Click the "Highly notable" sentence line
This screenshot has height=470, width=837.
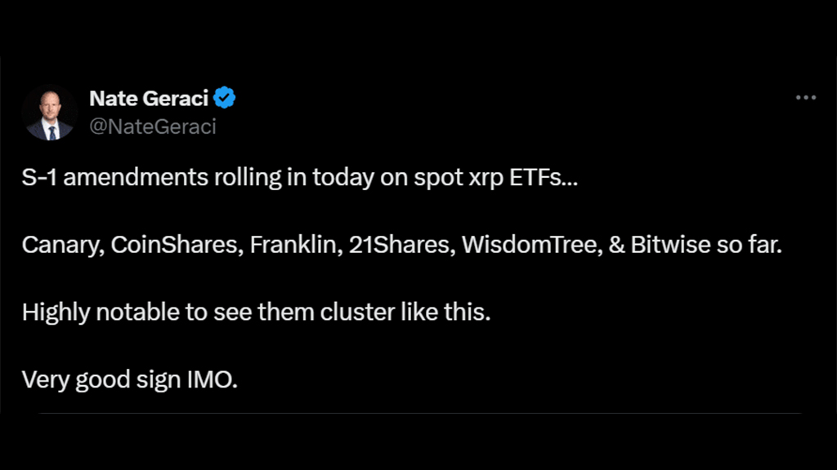coord(256,313)
